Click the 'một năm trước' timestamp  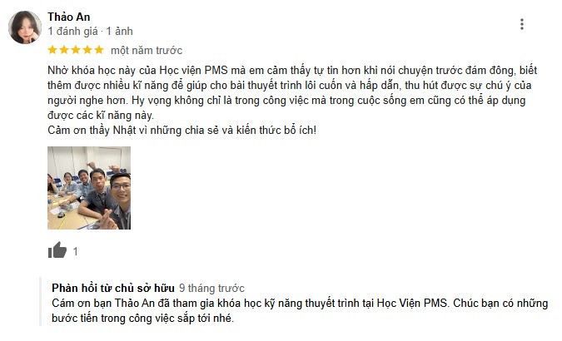[147, 51]
